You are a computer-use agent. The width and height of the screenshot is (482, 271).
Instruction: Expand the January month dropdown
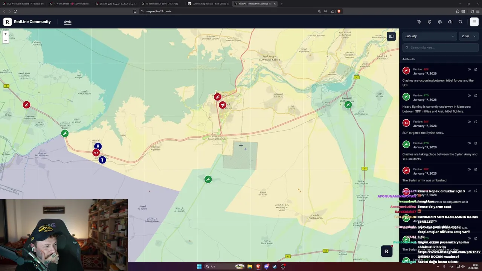pos(430,36)
